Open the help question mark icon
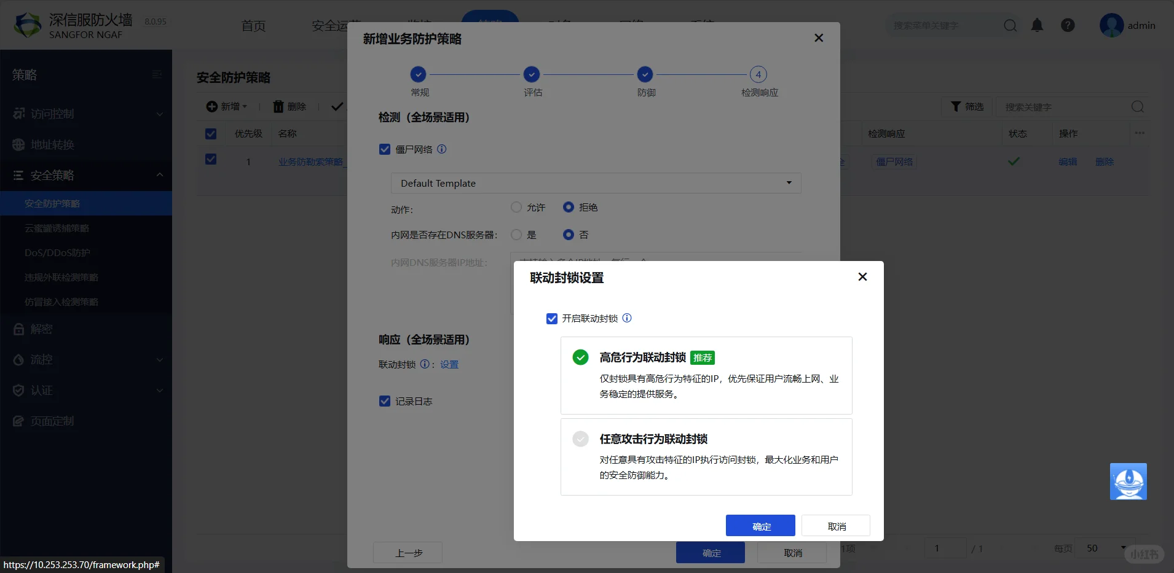This screenshot has height=573, width=1174. [x=1068, y=25]
